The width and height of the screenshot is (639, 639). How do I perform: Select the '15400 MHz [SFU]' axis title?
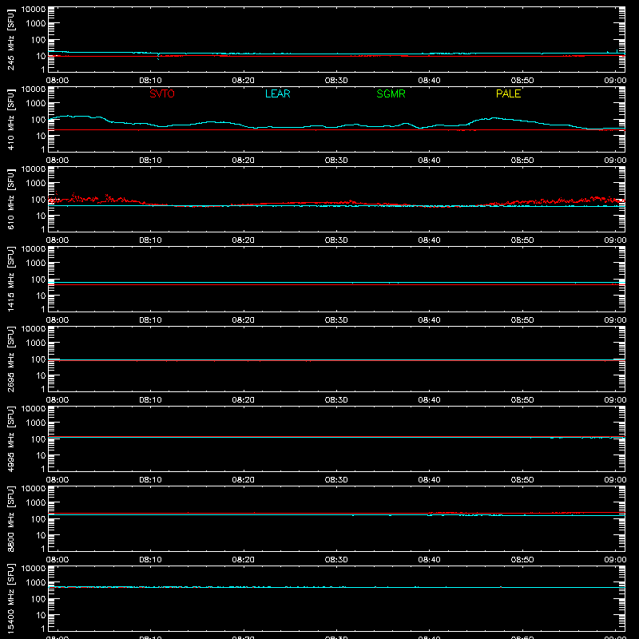pos(11,598)
